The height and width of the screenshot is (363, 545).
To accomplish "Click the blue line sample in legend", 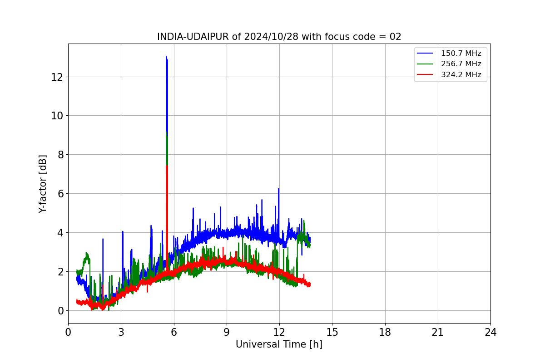I will [426, 53].
